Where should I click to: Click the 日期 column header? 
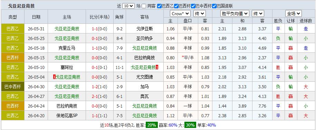pyautogui.click(x=36, y=17)
